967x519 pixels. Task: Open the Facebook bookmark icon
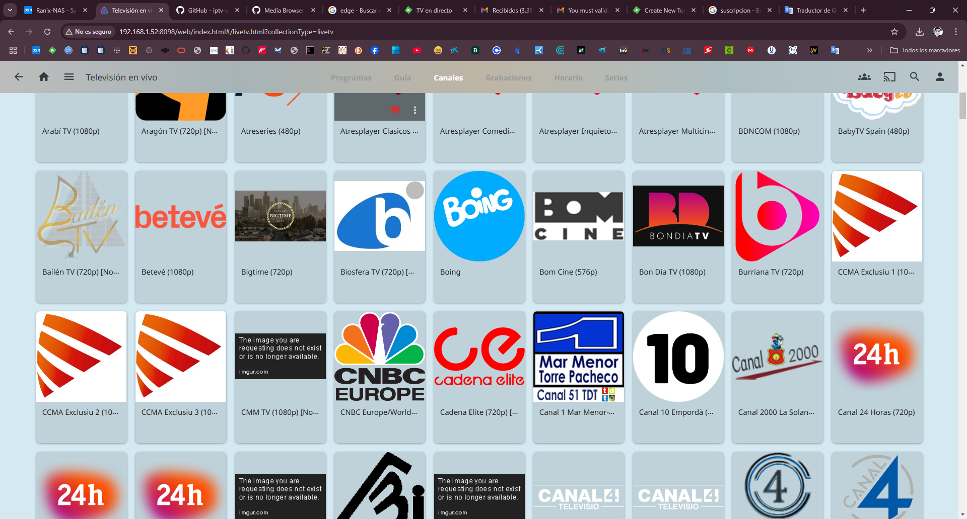click(375, 50)
